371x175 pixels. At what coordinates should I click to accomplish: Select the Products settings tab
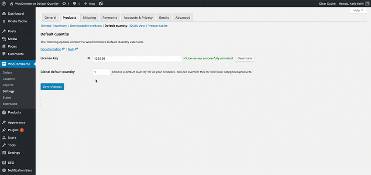pos(69,18)
